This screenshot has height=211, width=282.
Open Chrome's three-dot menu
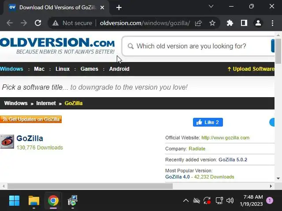pos(272,23)
